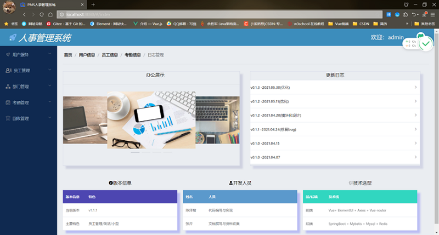Click the info icon beside 版本信息
Viewport: 439px width, 235px height.
pyautogui.click(x=111, y=183)
